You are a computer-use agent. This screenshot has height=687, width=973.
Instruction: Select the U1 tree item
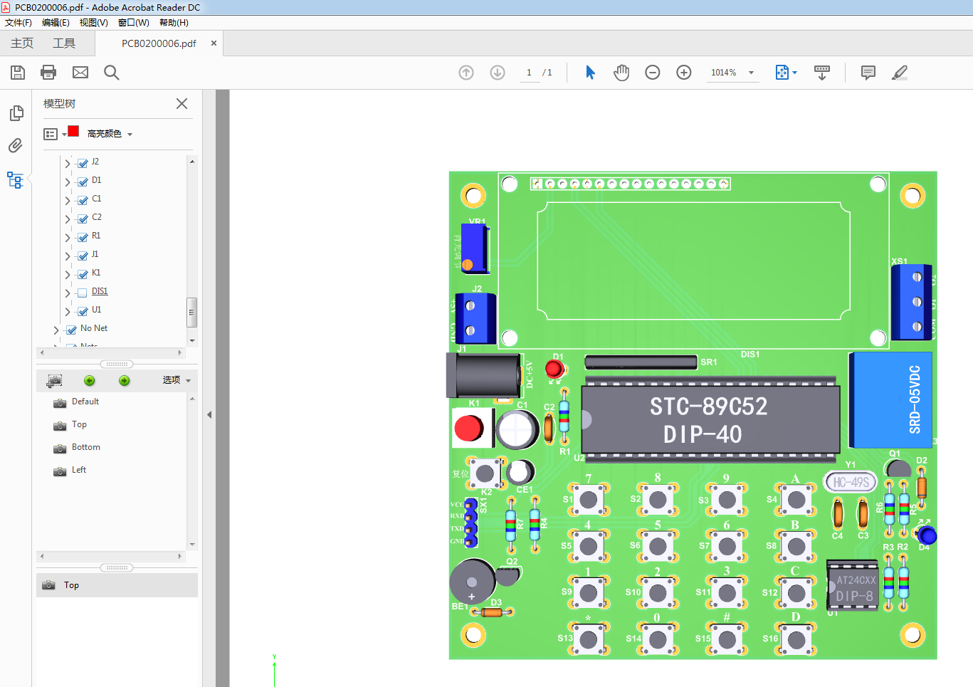tap(97, 310)
